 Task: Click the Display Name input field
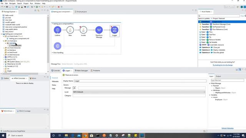[140, 81]
